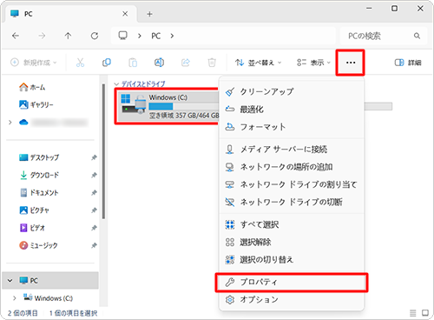Click the Cut scissors icon in toolbar
Viewport: 434px width, 320px height.
pos(80,63)
